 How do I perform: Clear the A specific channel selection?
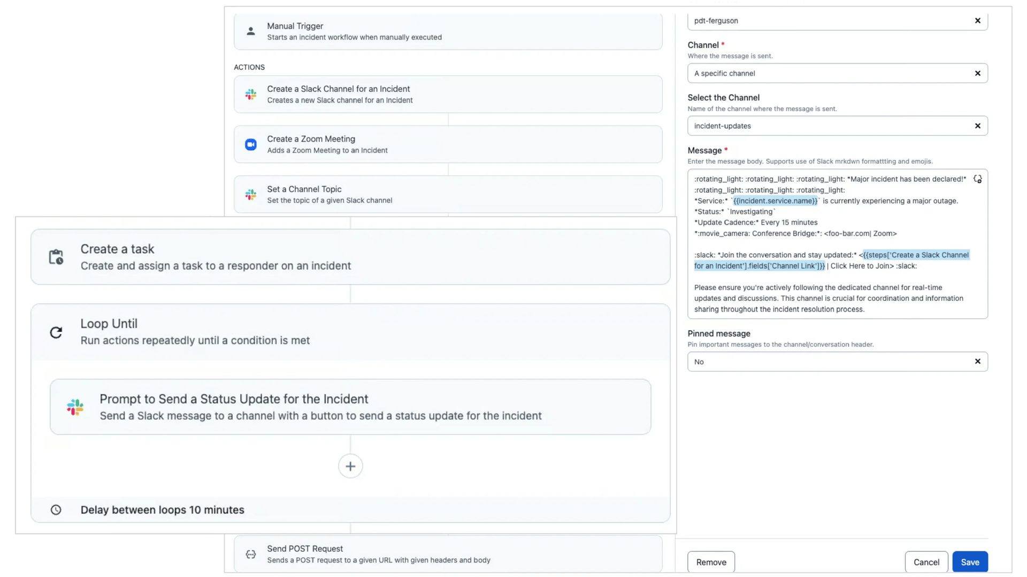pos(978,73)
